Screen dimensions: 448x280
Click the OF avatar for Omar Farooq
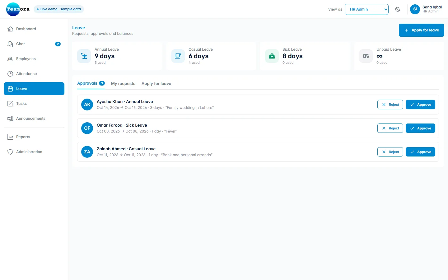[87, 128]
